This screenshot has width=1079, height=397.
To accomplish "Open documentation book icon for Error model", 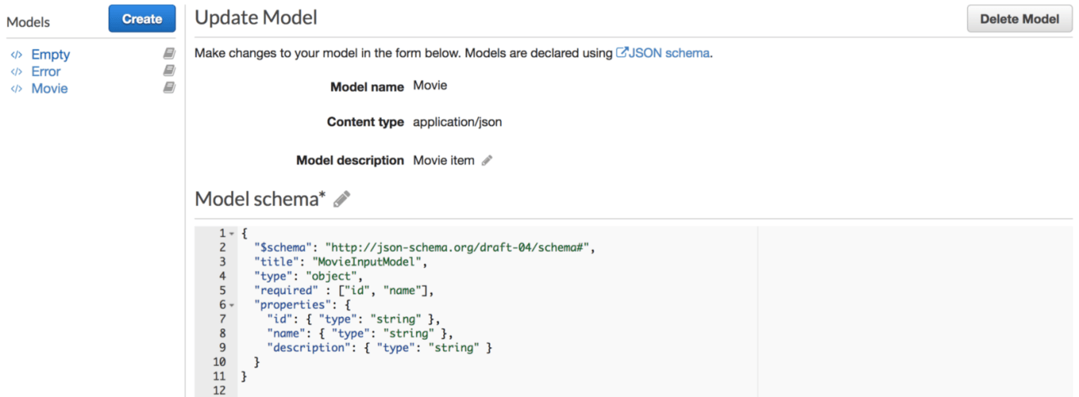I will click(x=169, y=71).
